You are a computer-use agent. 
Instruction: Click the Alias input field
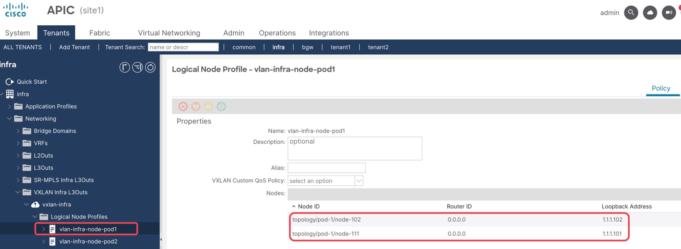tap(326, 168)
